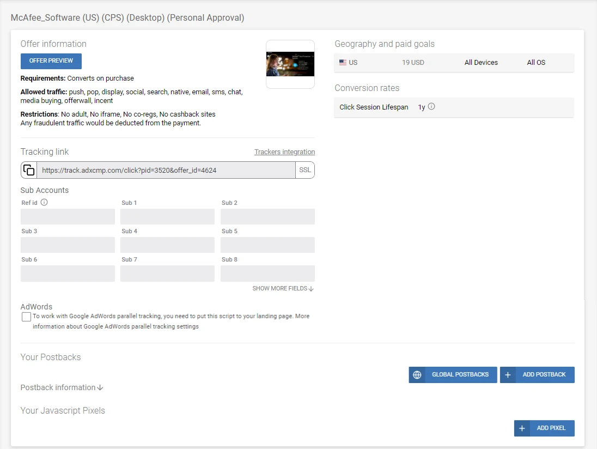Click the 'Geography and paid goals' heading
Viewport: 597px width, 449px height.
[385, 44]
